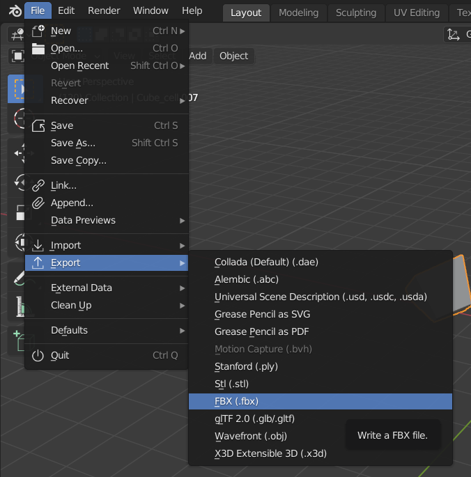Open the Window menu
This screenshot has width=471, height=477.
click(x=150, y=10)
